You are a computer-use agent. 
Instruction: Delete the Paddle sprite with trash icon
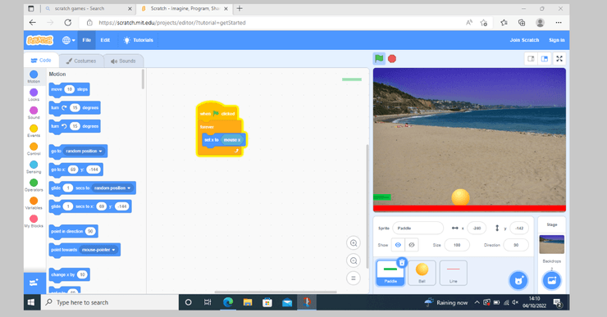tap(402, 263)
